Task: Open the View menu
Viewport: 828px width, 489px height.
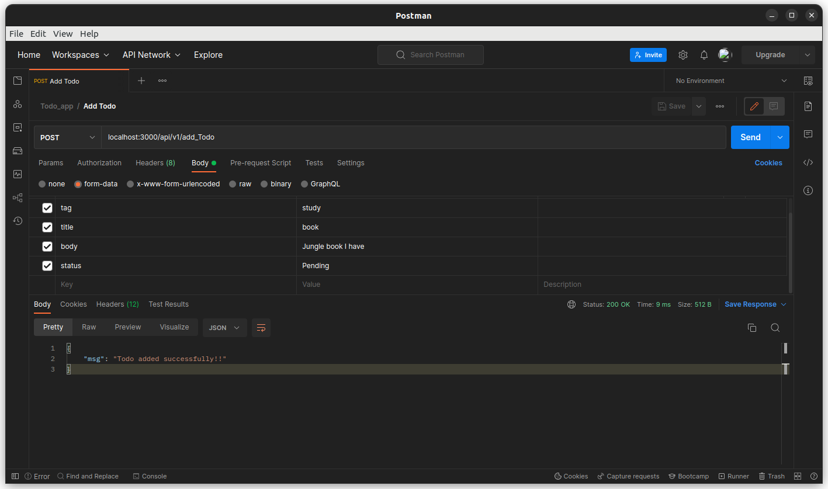Action: (63, 34)
